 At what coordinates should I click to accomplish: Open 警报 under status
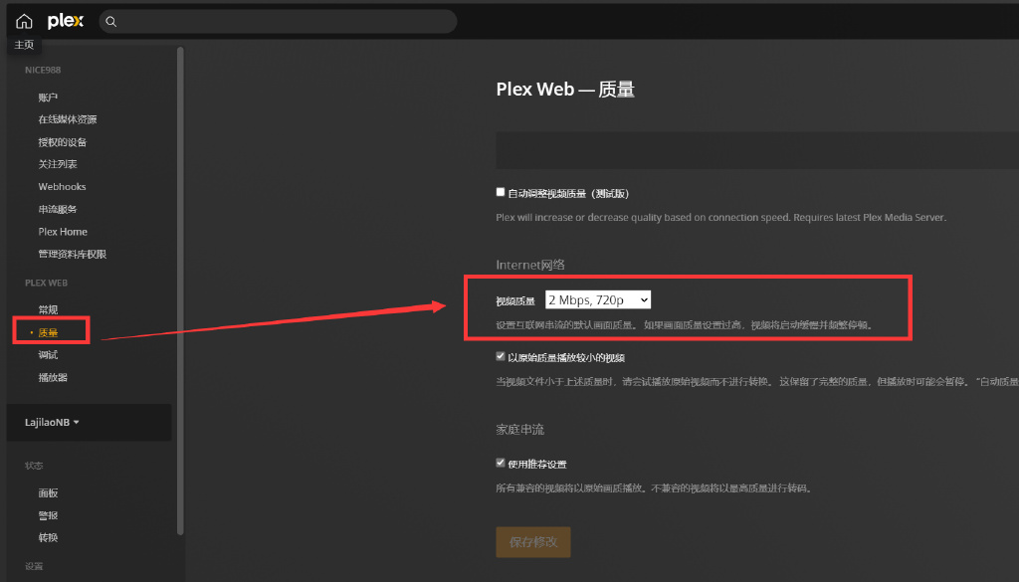click(x=48, y=515)
